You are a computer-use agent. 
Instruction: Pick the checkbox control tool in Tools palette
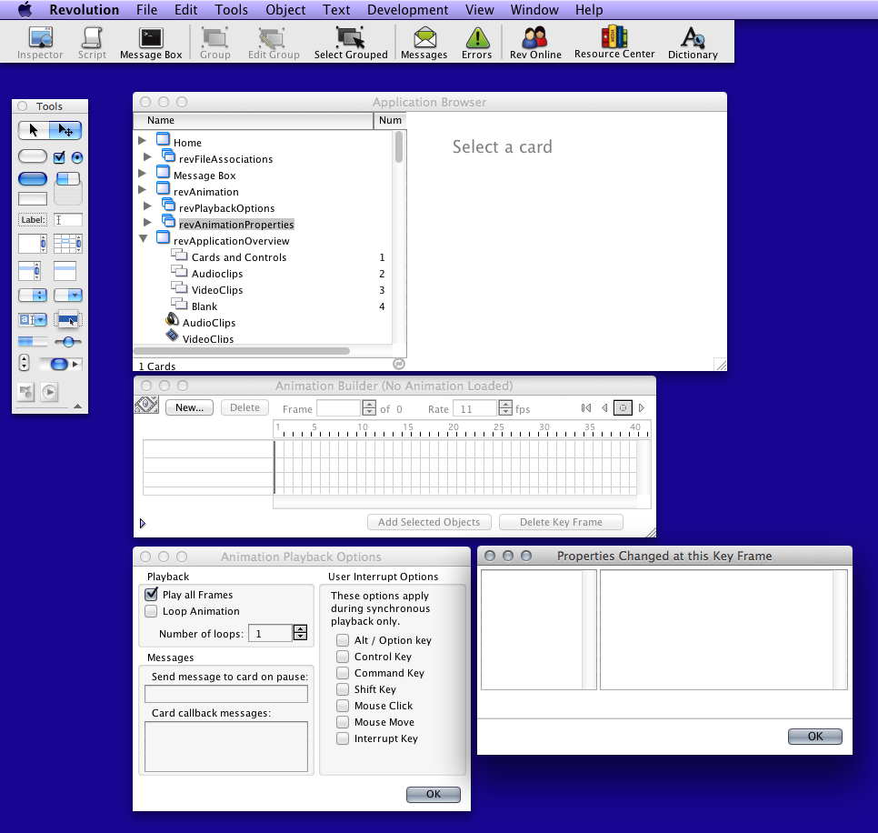coord(59,157)
